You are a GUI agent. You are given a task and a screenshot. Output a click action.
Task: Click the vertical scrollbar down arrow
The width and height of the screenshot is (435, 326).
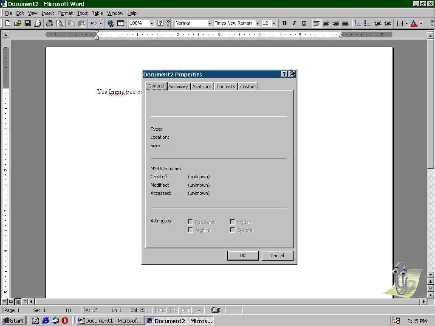[430, 275]
